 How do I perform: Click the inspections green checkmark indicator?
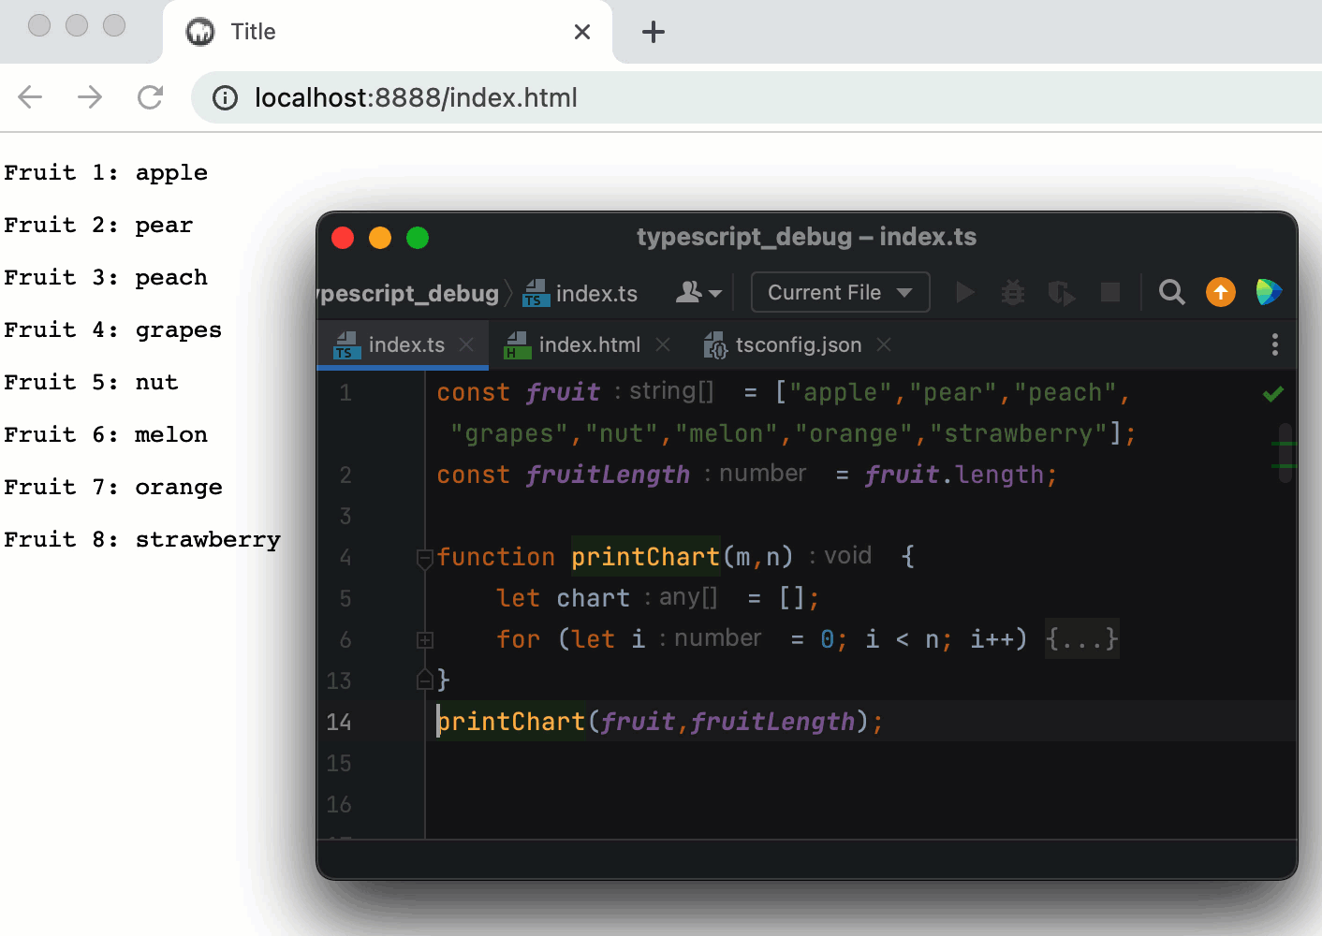coord(1272,393)
